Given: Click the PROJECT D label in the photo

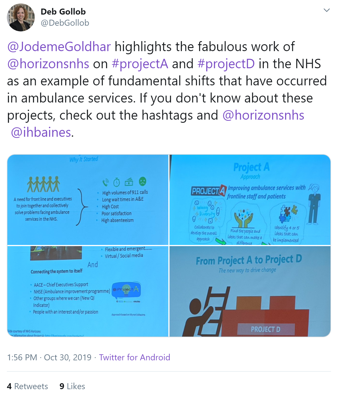Looking at the screenshot, I should coord(266,329).
